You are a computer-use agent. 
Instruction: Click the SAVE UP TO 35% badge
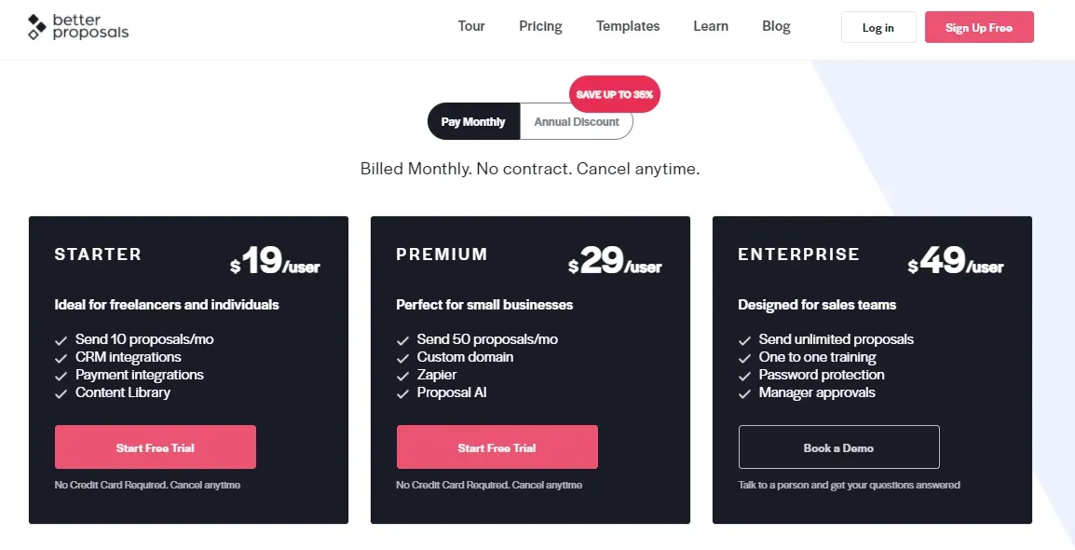point(614,93)
